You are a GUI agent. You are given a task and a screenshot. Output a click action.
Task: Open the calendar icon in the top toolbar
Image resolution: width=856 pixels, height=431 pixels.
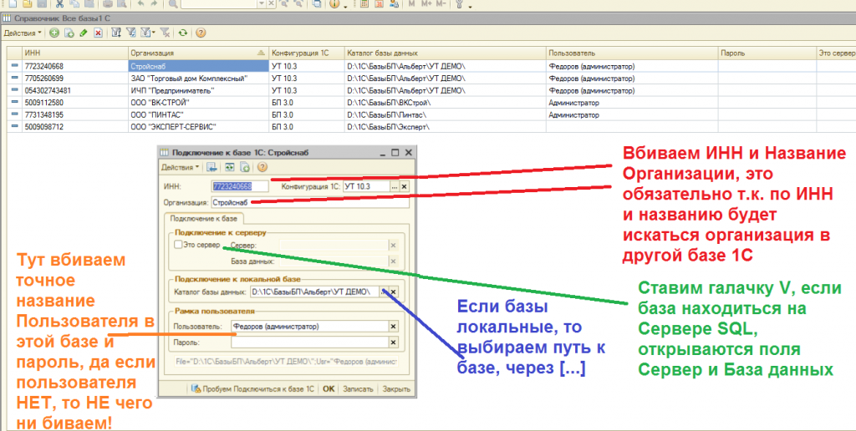click(x=379, y=4)
